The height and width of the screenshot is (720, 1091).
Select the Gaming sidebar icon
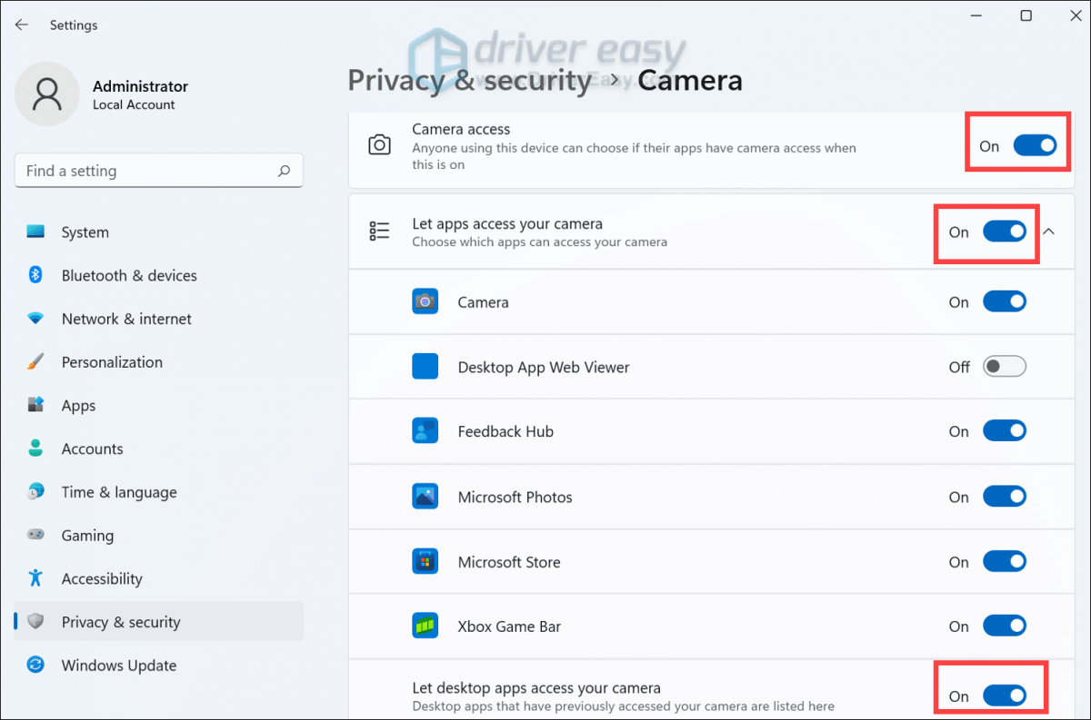point(35,535)
